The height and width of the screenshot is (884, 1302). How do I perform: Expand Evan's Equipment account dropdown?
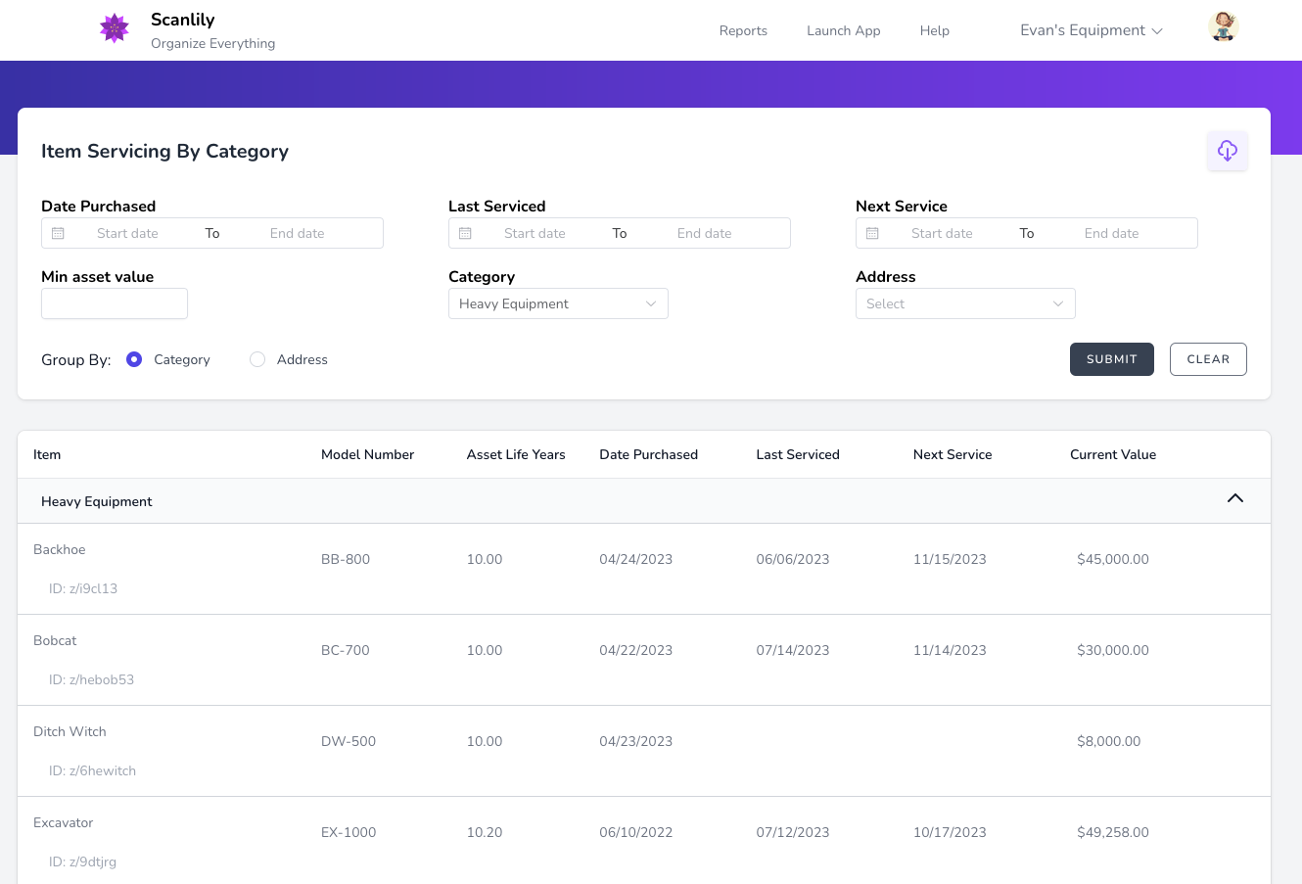click(1091, 30)
